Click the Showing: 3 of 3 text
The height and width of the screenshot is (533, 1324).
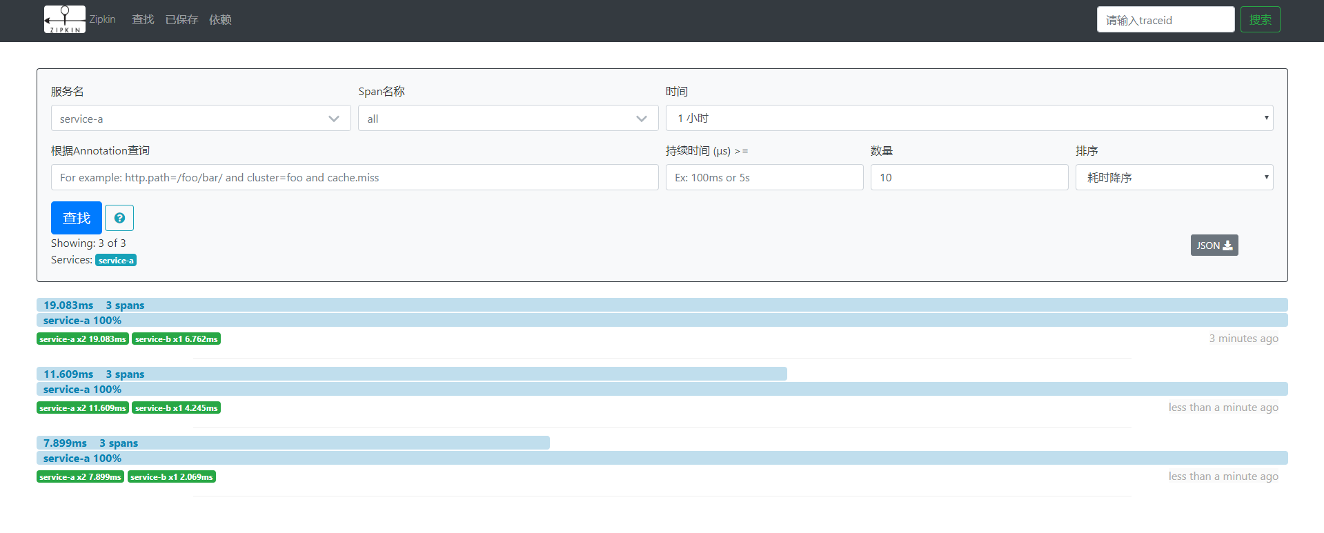pos(88,243)
